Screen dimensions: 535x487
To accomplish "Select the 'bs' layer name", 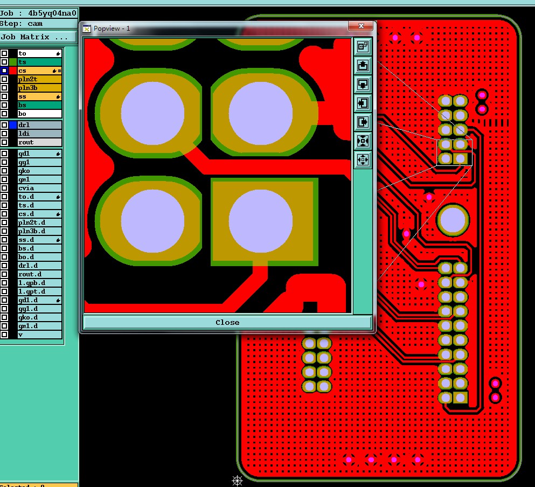I will [39, 105].
